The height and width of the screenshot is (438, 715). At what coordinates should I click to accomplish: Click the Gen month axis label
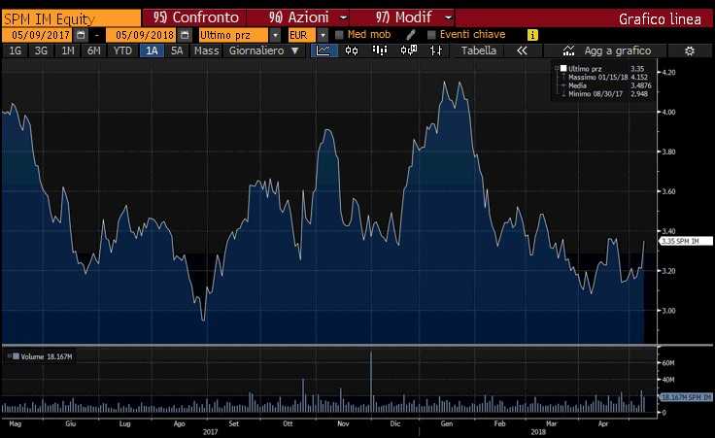pyautogui.click(x=447, y=423)
